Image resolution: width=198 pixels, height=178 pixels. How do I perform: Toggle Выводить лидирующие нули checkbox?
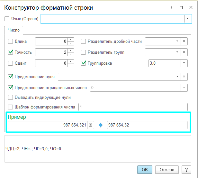pos(11,97)
